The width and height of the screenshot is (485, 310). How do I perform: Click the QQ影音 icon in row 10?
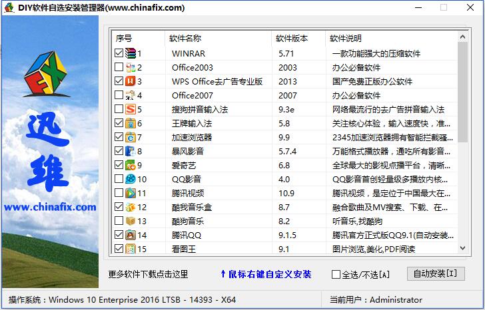131,179
